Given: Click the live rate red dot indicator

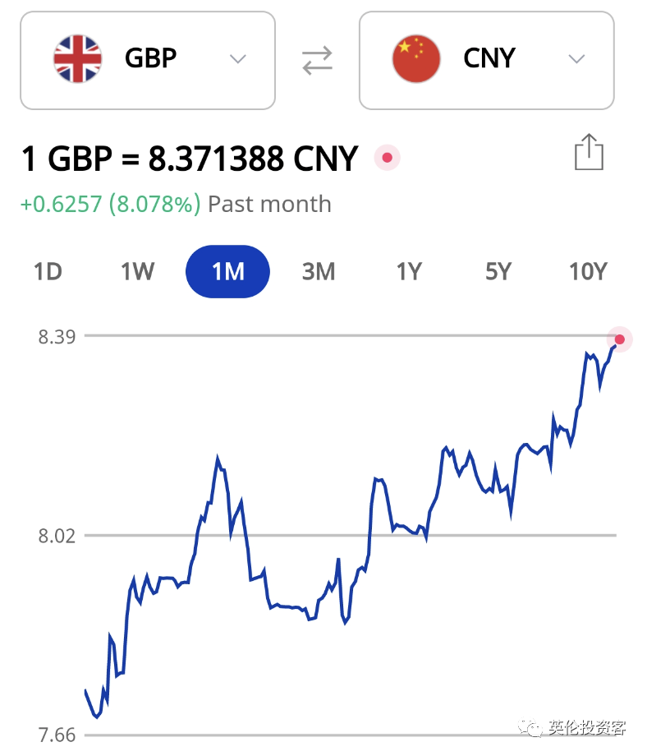Looking at the screenshot, I should point(388,158).
